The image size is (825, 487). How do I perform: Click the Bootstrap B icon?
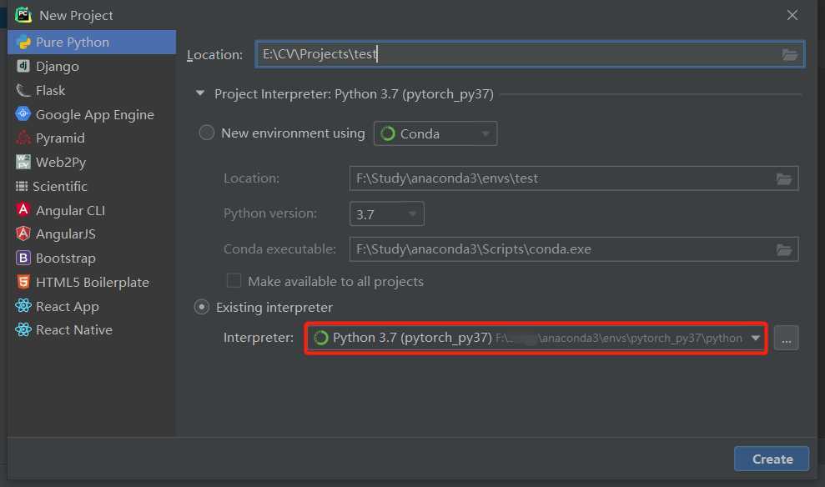point(23,258)
